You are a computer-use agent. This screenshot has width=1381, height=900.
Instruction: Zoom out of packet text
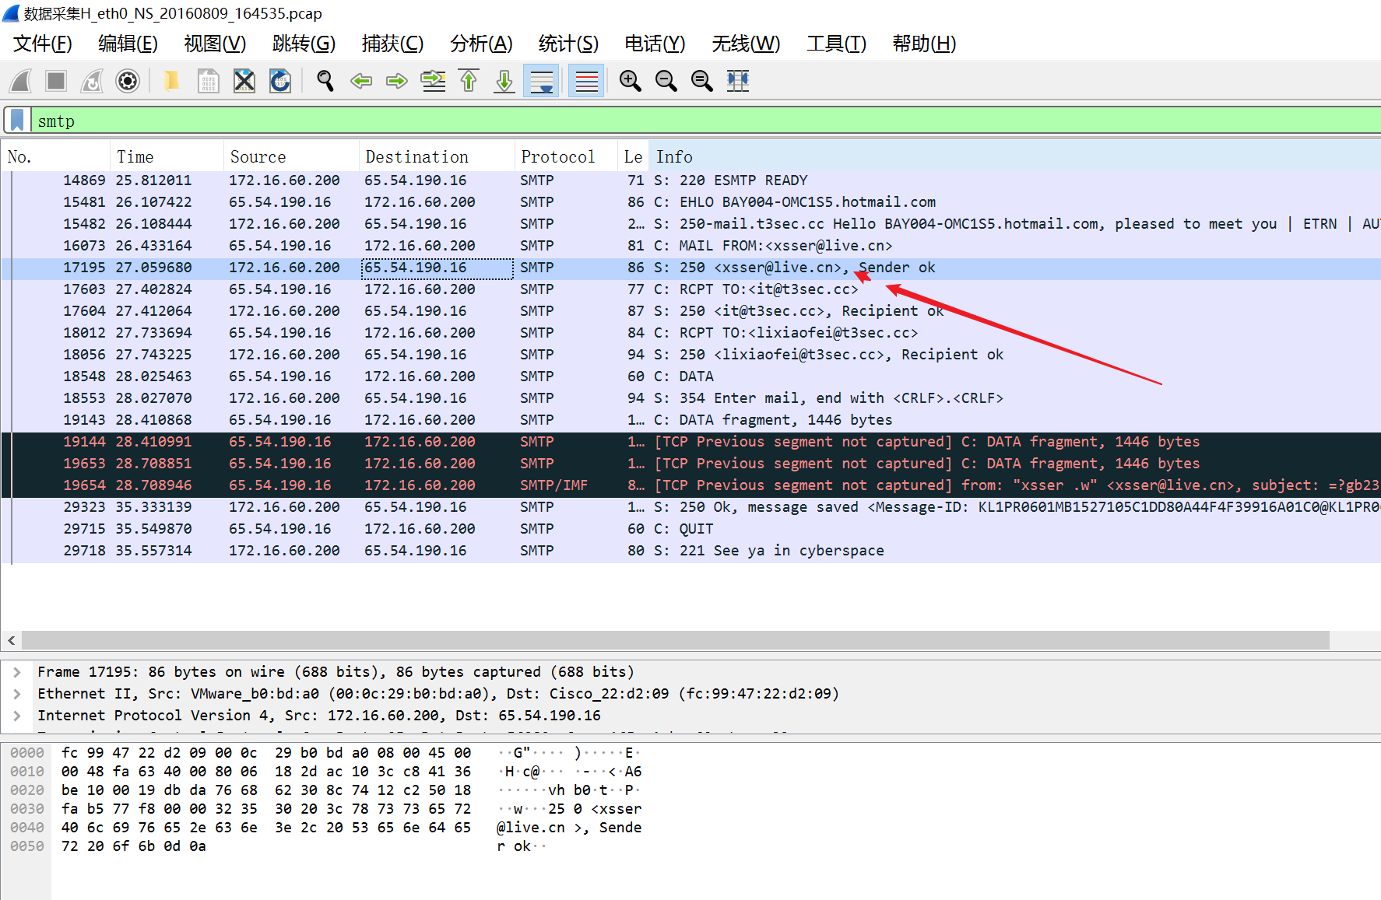point(666,81)
